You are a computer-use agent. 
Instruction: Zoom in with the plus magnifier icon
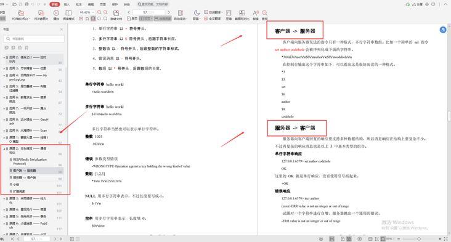(105, 12)
